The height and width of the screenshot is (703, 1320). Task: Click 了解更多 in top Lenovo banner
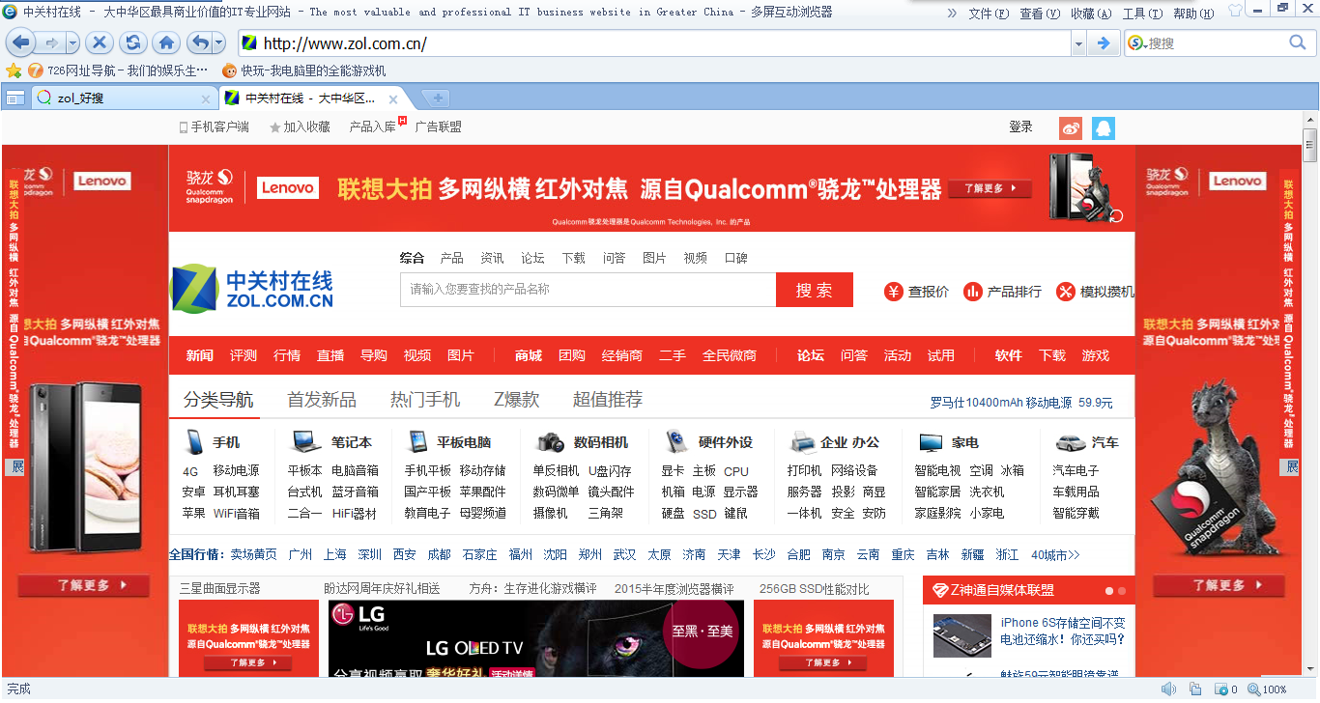[990, 189]
